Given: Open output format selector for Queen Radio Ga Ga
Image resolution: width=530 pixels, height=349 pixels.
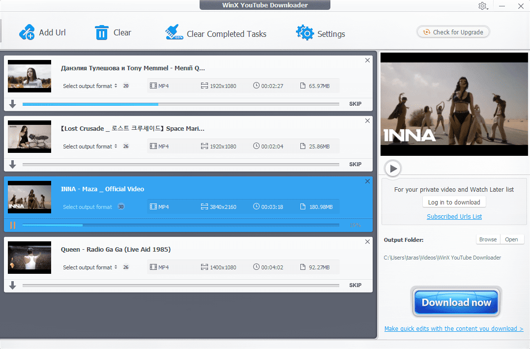Looking at the screenshot, I should tap(90, 267).
